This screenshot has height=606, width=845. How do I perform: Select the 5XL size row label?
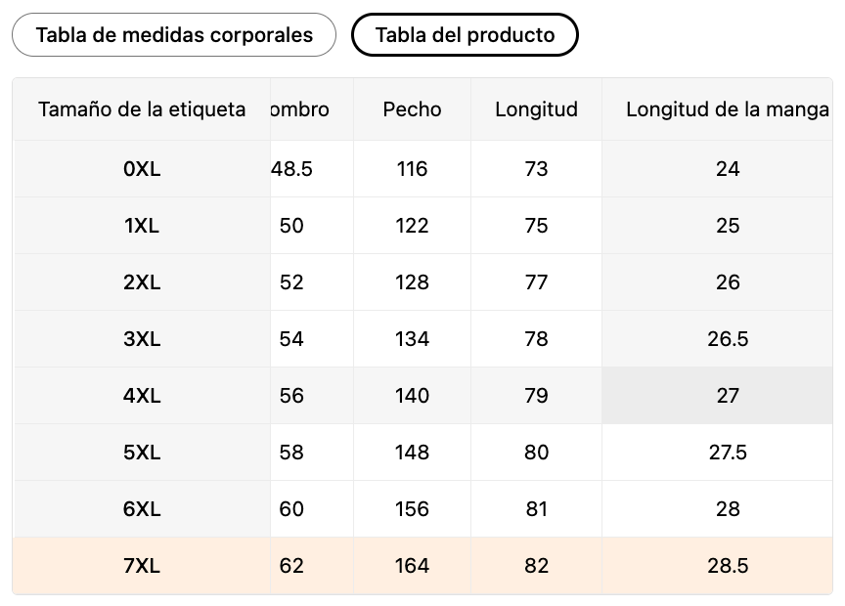[142, 453]
